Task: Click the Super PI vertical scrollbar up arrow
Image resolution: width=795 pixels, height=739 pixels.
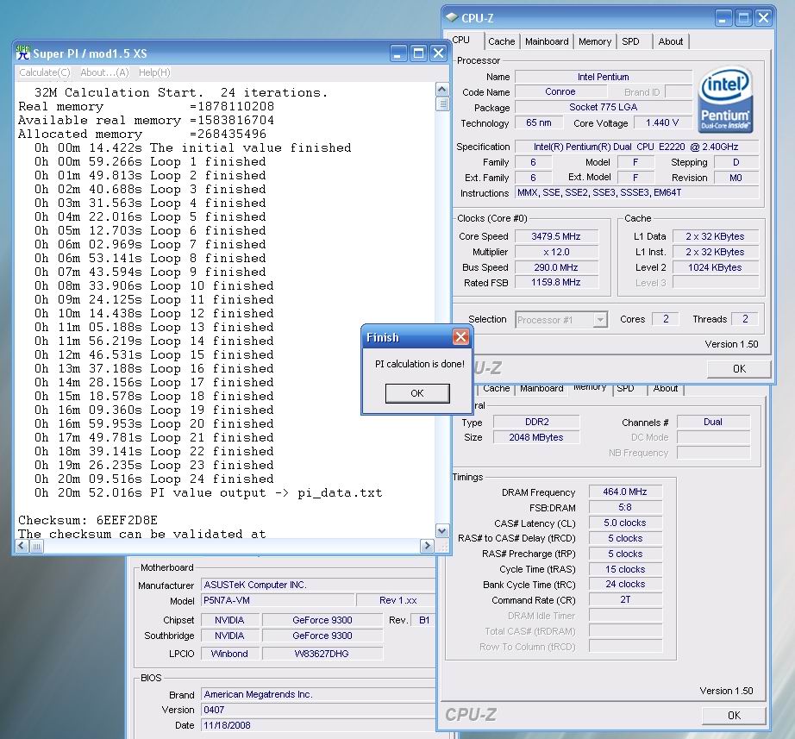Action: click(442, 90)
